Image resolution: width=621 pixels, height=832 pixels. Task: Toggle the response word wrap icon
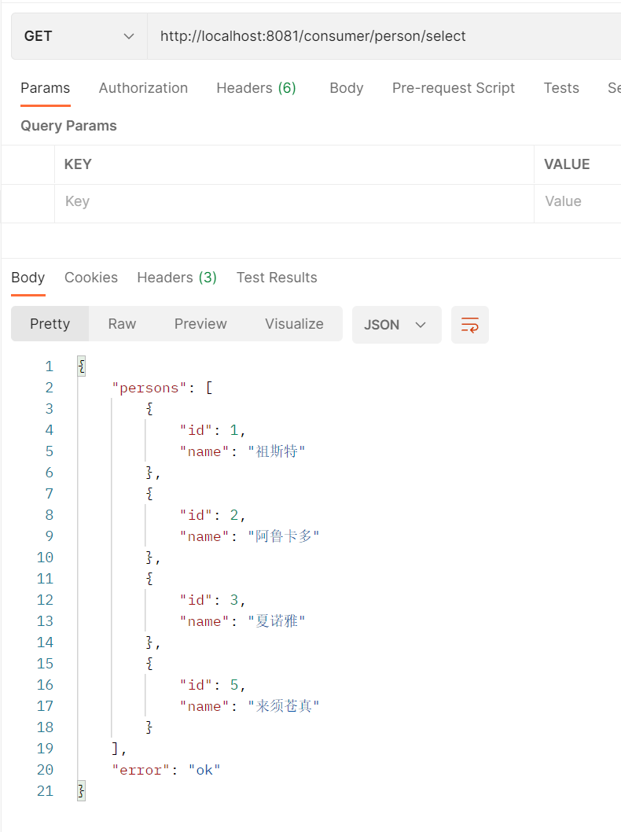(470, 325)
